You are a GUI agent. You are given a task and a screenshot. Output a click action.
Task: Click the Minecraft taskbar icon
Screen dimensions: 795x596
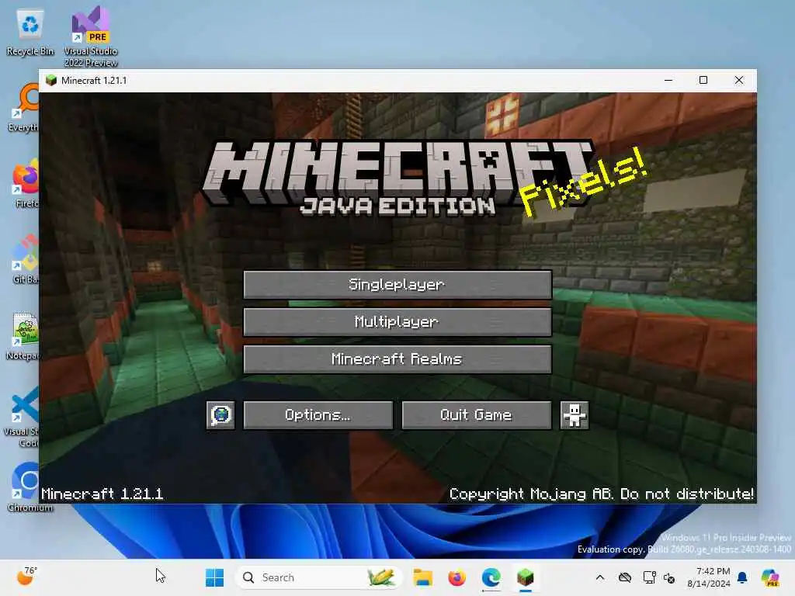click(526, 577)
